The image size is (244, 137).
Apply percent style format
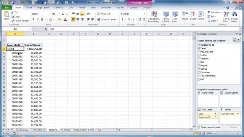click(x=129, y=19)
